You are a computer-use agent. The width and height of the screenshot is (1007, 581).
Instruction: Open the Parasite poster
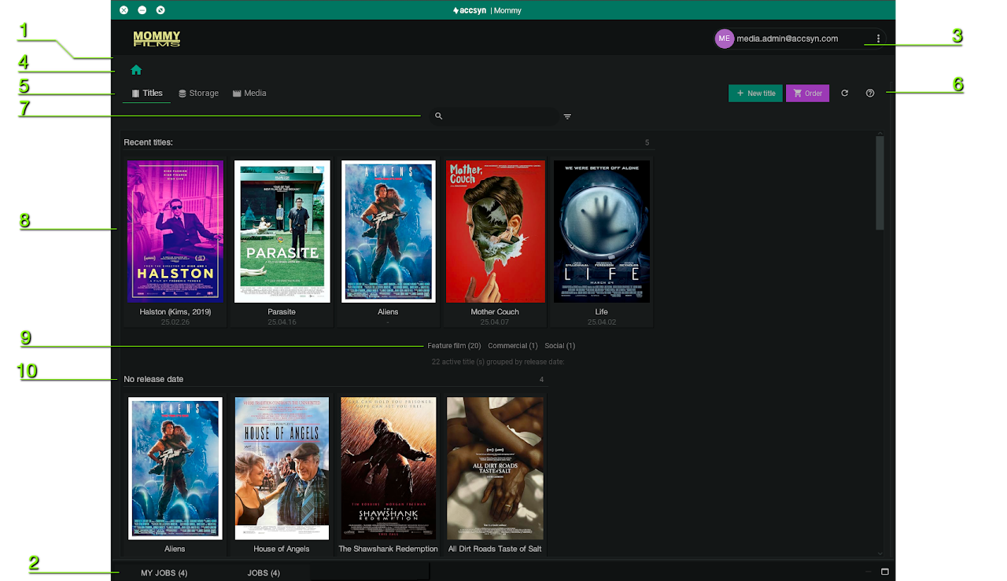282,232
